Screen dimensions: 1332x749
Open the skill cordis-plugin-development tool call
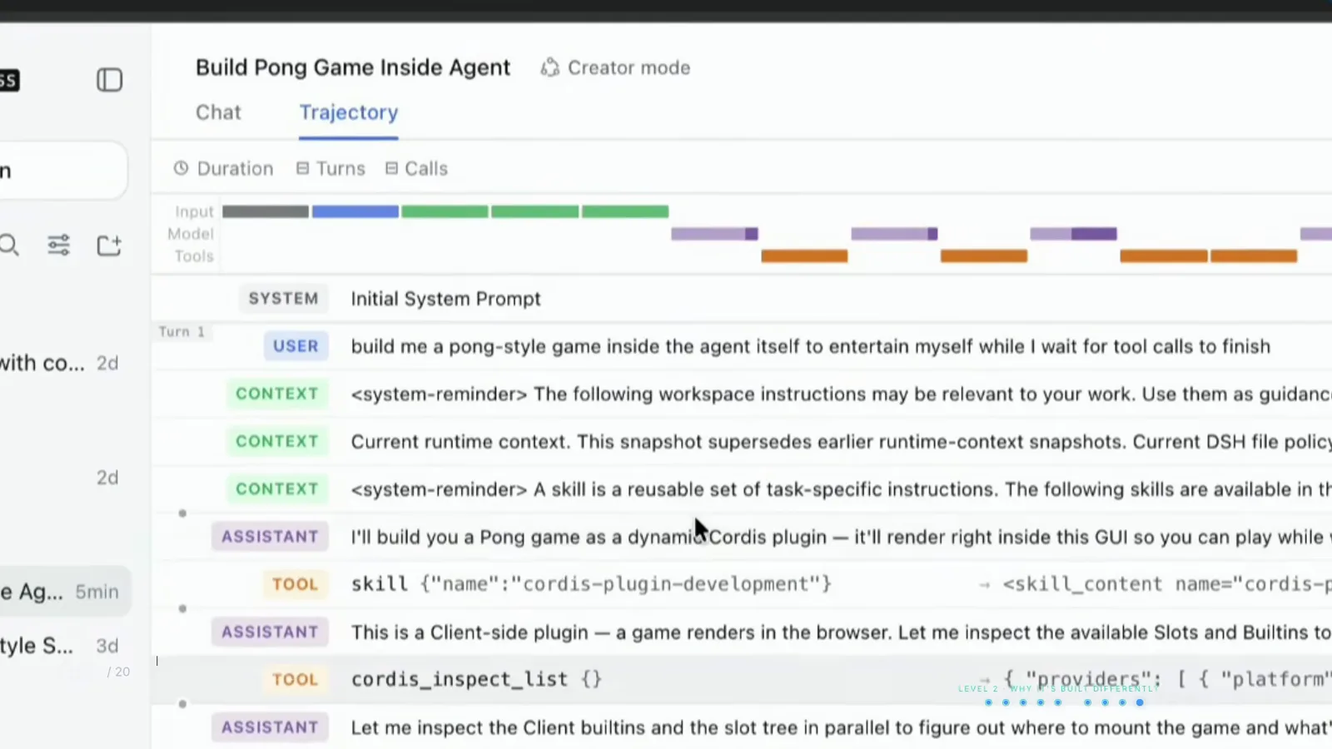[x=742, y=584]
